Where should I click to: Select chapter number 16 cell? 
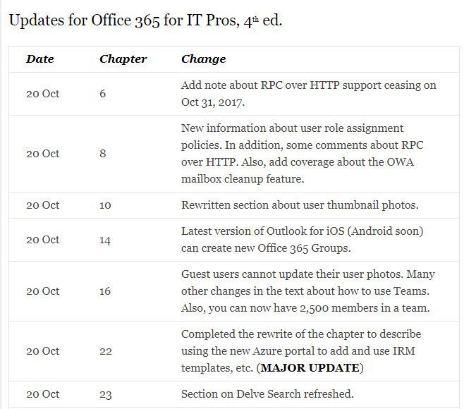[x=105, y=291]
